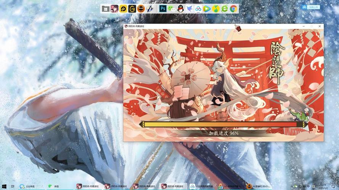Launch the blue bird Xunlei icon
Image resolution: width=339 pixels, height=190 pixels.
190,9
